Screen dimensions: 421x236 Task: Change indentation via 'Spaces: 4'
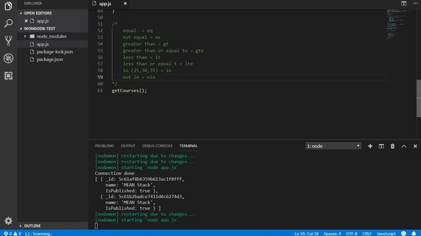332,233
